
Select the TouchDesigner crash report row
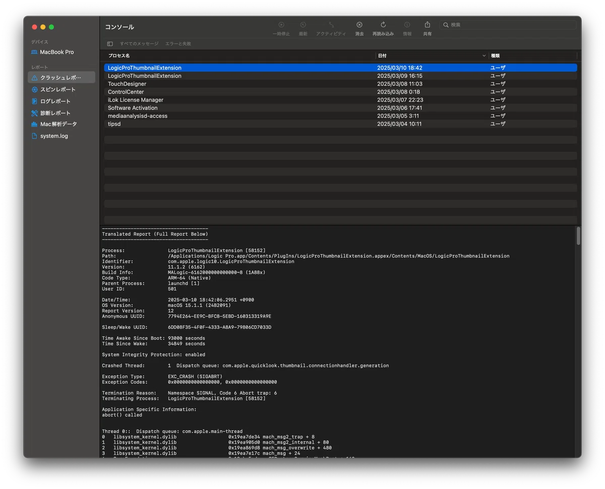341,84
